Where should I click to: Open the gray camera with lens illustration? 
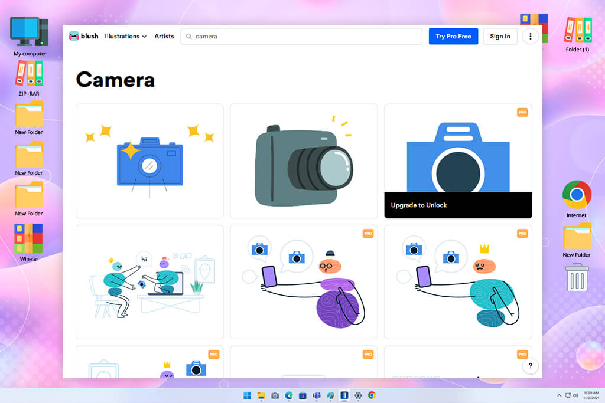click(x=304, y=160)
